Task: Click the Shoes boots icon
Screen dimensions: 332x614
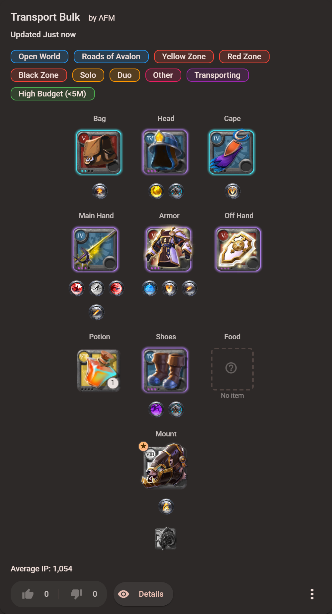Action: click(x=165, y=371)
